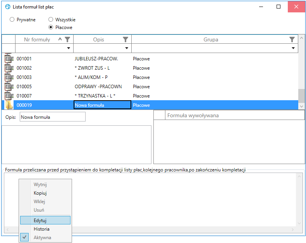Choose Edytuj from the context menu
This screenshot has height=243, width=306.
click(45, 220)
